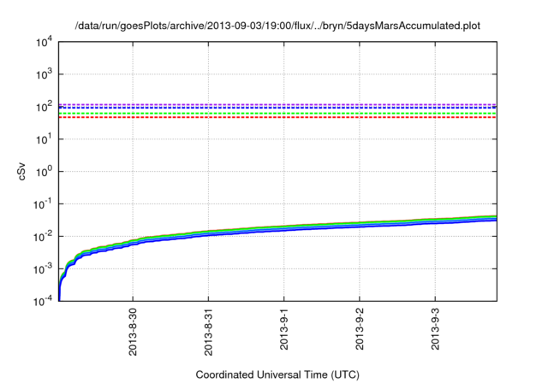Image resolution: width=548 pixels, height=383 pixels.
Task: Click the 10^-1 y-axis tick label
Action: coord(43,204)
